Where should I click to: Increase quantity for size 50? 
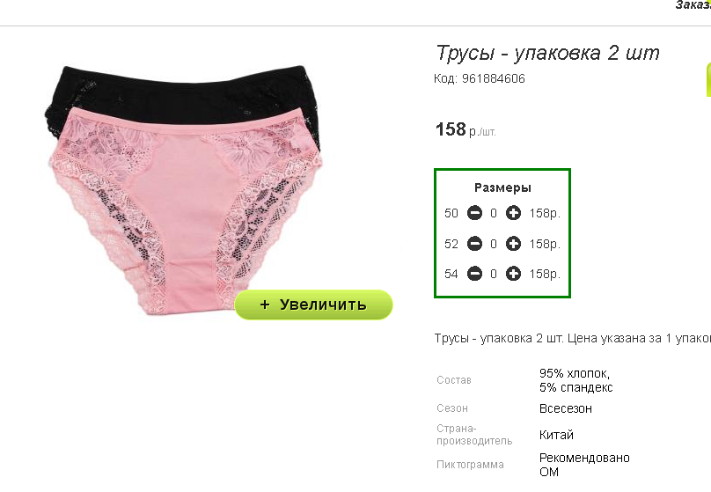(513, 213)
